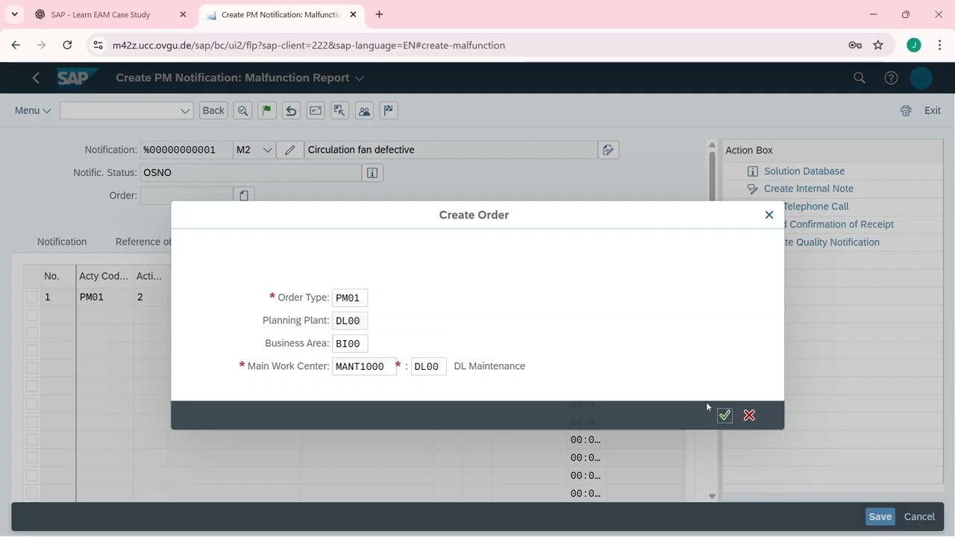This screenshot has width=955, height=537.
Task: Click the scroll down arrow of notification area
Action: pyautogui.click(x=712, y=496)
